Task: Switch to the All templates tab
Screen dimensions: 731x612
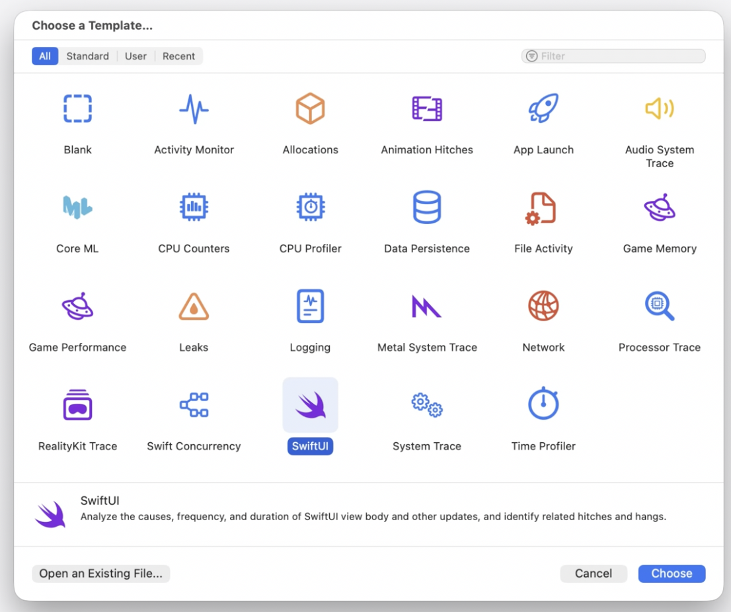Action: 45,56
